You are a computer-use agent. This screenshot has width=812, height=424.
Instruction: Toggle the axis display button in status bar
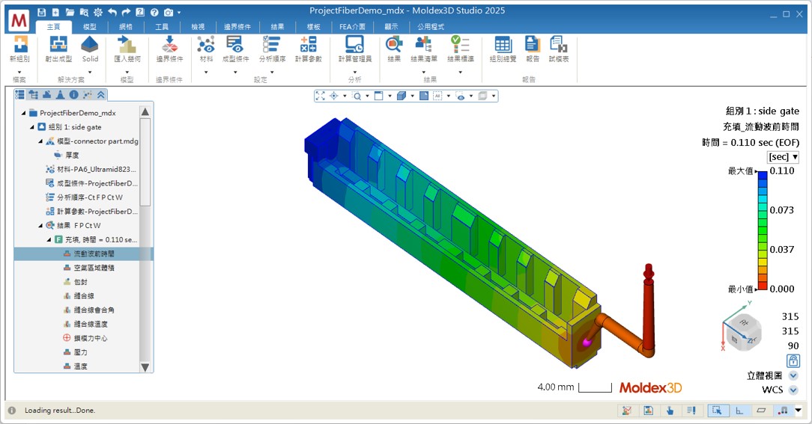739,410
